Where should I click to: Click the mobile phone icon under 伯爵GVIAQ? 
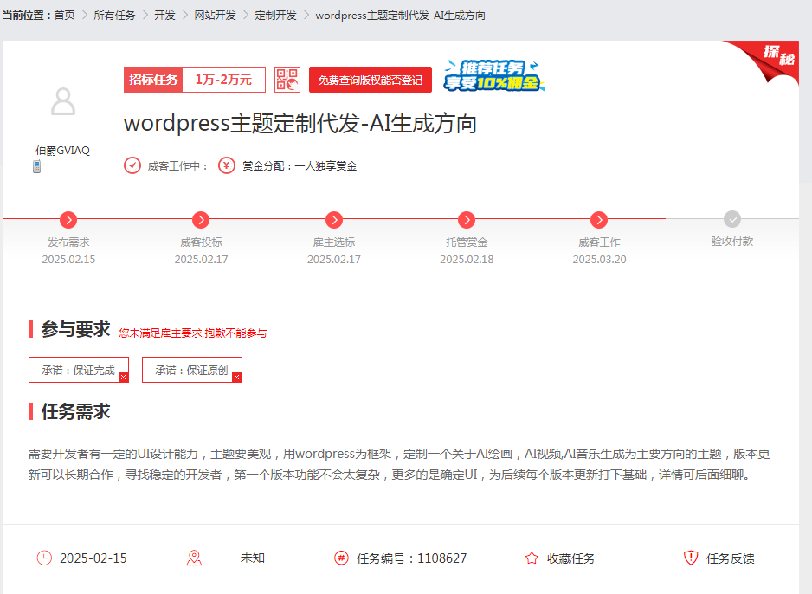[x=36, y=167]
